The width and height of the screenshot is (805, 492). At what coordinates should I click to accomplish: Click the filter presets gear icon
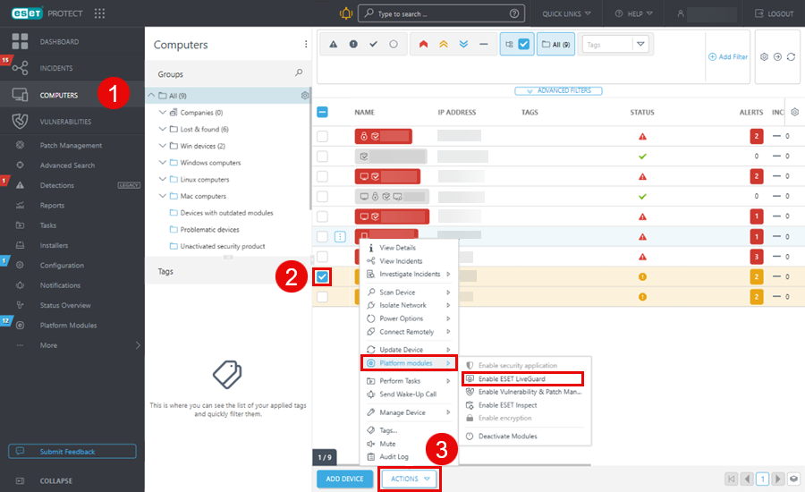(764, 56)
